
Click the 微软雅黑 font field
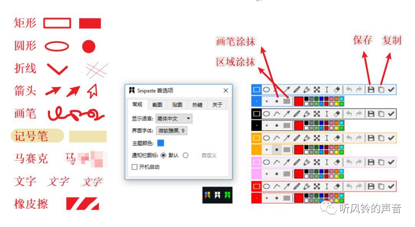pos(172,131)
